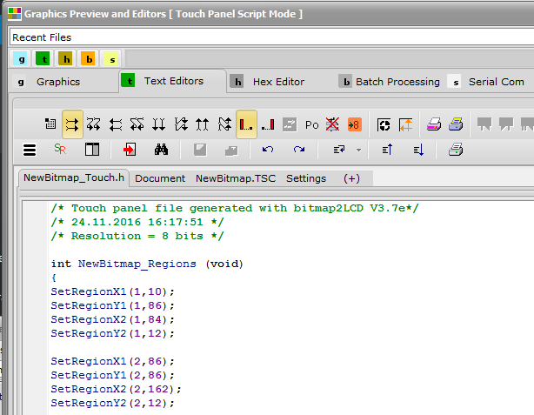This screenshot has height=415, width=534.
Task: Open the Recent Files combo box
Action: [271, 37]
